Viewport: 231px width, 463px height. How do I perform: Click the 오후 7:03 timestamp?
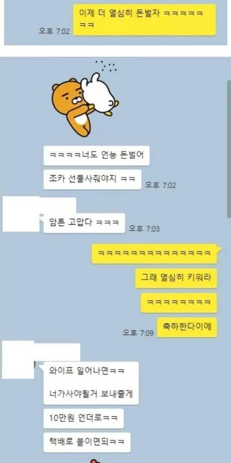click(x=144, y=228)
